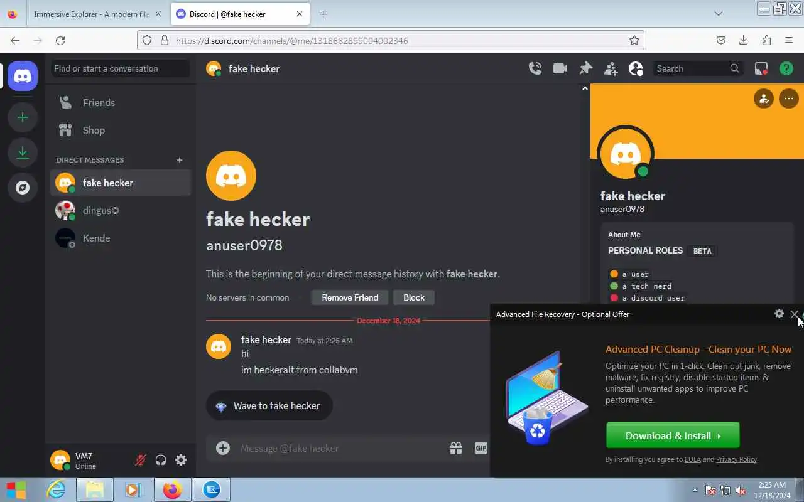The height and width of the screenshot is (502, 804).
Task: Open Firefox extensions icon
Action: point(766,41)
